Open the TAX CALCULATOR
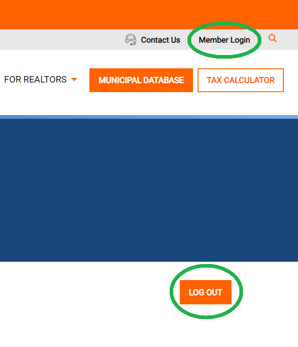 pos(240,80)
